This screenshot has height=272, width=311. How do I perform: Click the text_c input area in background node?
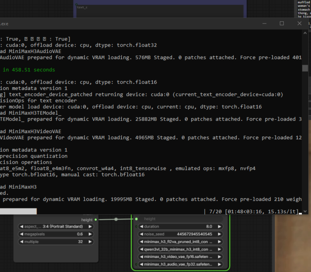160,11
